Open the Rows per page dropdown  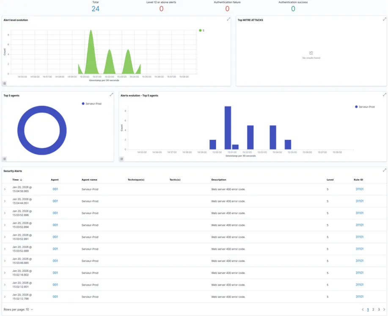pos(18,310)
